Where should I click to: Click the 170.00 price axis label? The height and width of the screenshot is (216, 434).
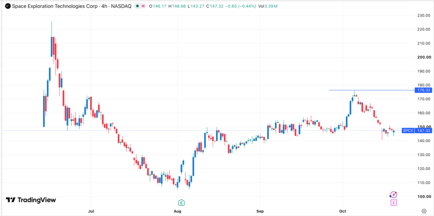click(424, 99)
